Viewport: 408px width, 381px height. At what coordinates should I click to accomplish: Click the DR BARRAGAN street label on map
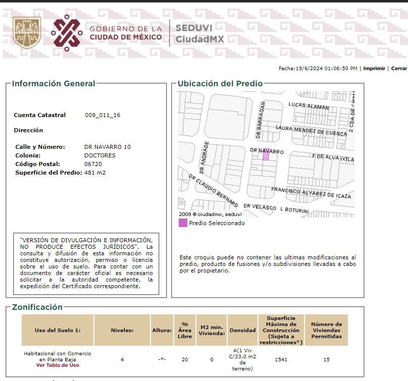pyautogui.click(x=261, y=120)
